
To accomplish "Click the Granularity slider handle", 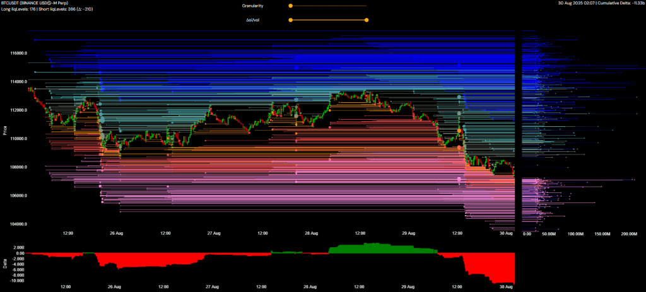I will tap(290, 6).
